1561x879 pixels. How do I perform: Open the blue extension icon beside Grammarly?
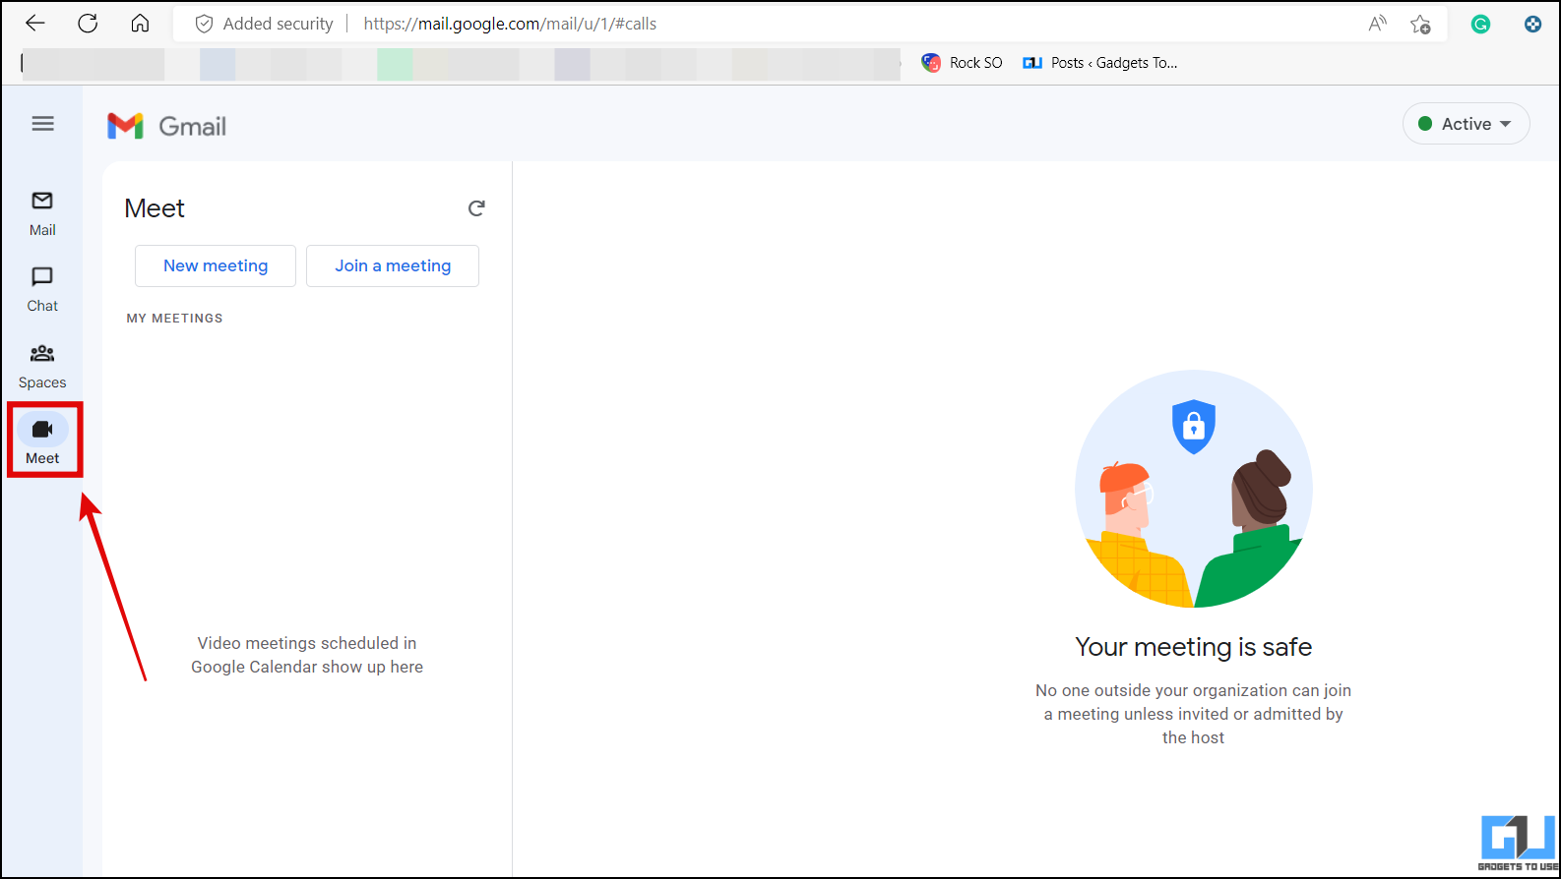(1532, 25)
